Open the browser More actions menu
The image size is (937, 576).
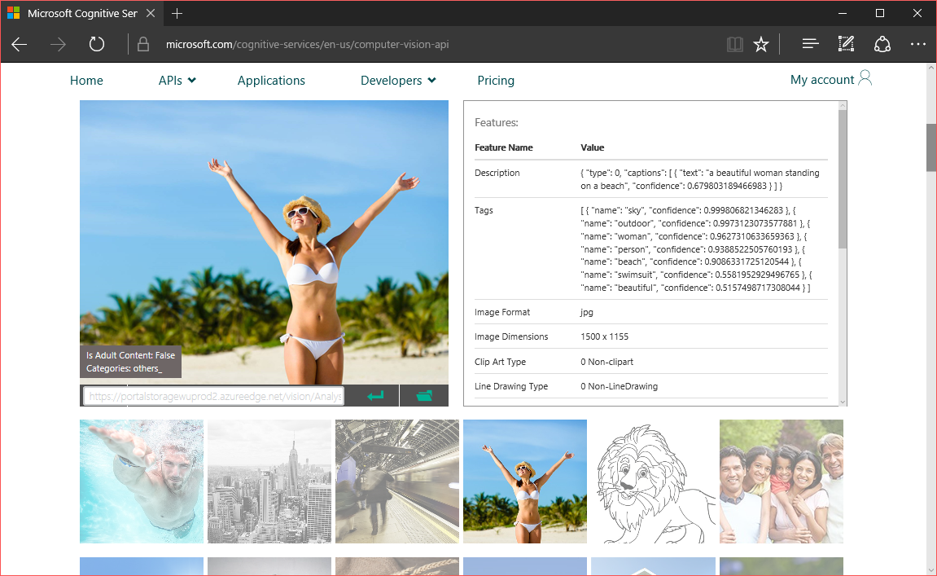pos(918,45)
